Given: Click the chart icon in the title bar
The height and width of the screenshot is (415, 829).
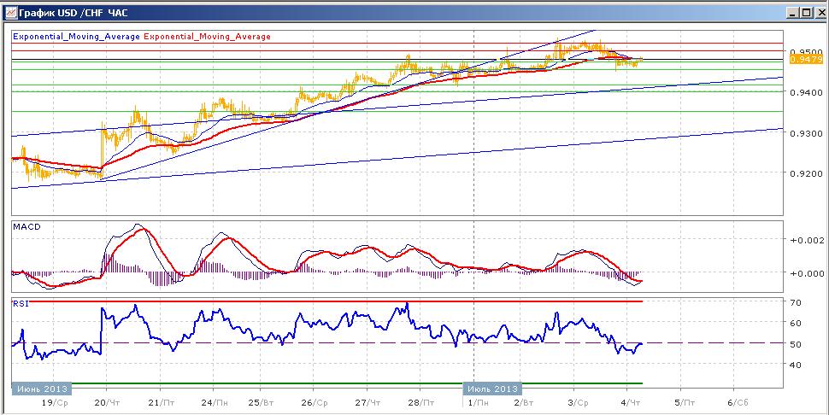Looking at the screenshot, I should pyautogui.click(x=10, y=13).
